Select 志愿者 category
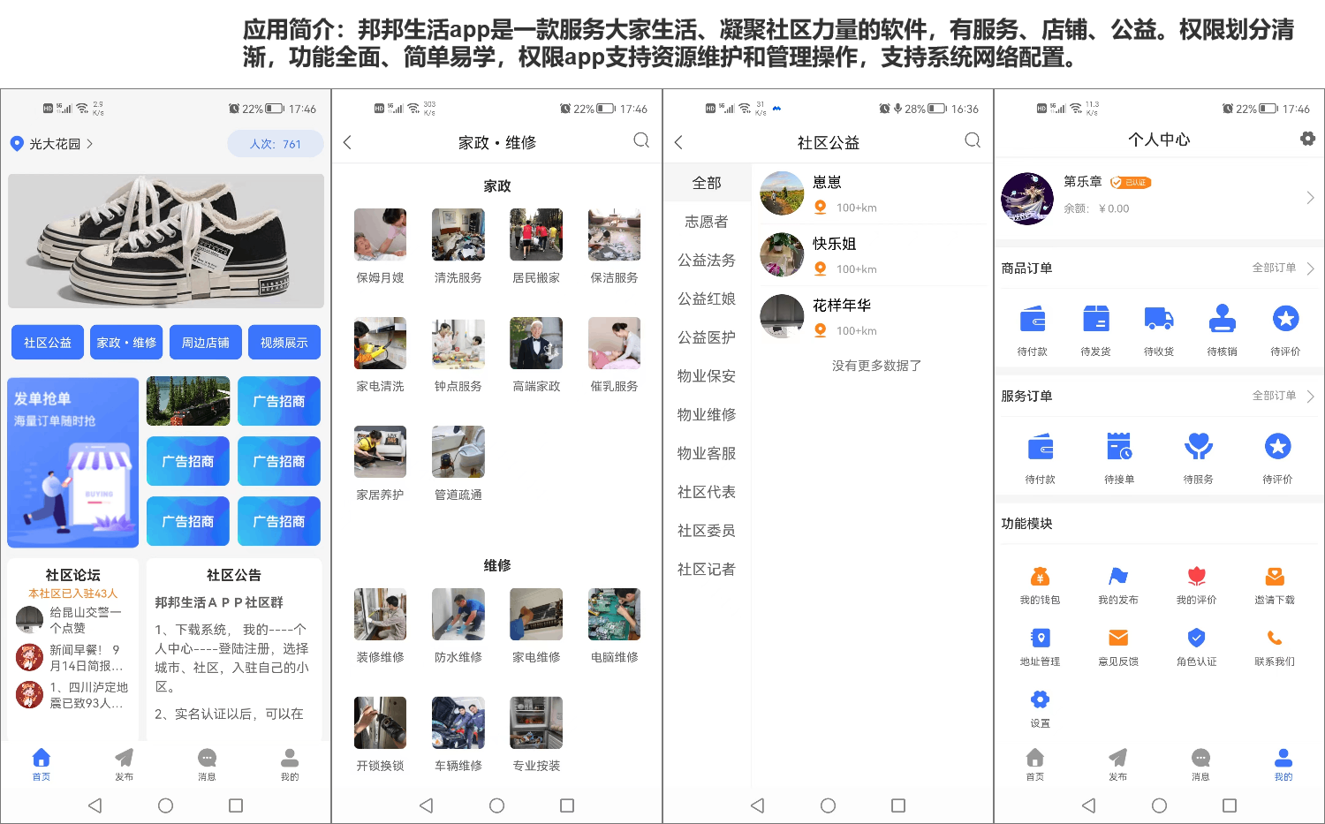Image resolution: width=1325 pixels, height=824 pixels. (x=707, y=222)
